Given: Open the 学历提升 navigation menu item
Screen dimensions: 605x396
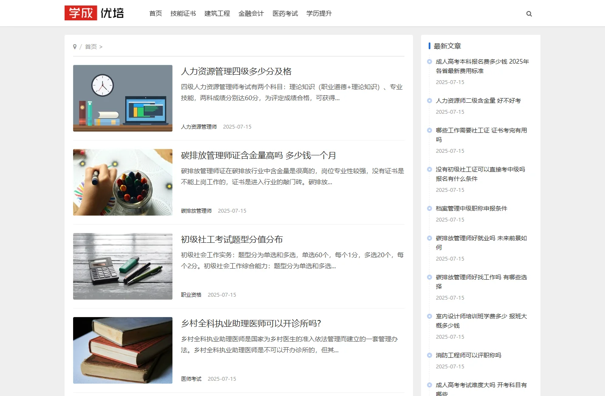Looking at the screenshot, I should [x=319, y=14].
